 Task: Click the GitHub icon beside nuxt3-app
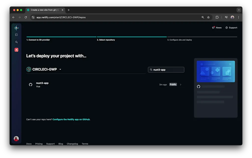point(31,84)
